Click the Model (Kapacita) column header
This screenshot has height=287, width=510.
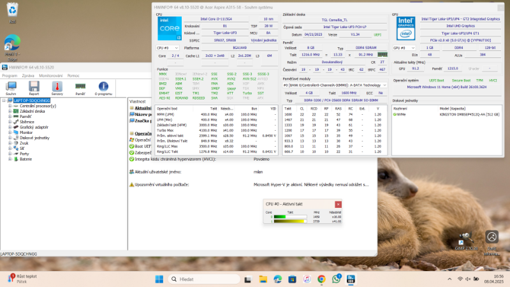(453, 108)
